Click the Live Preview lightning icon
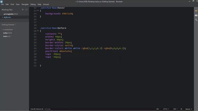 196,11
